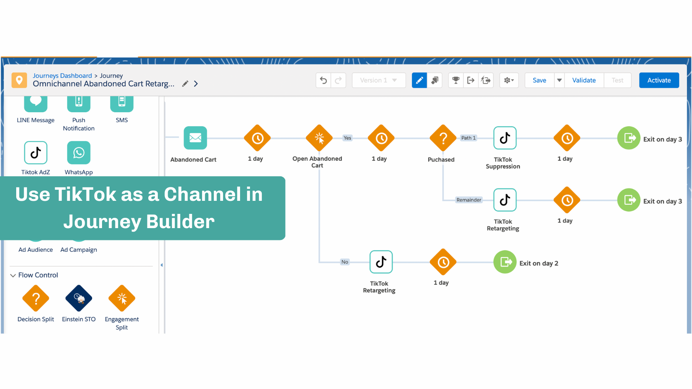Screen dimensions: 692x389
Task: Edit the journey name with the pencil icon
Action: tap(185, 84)
